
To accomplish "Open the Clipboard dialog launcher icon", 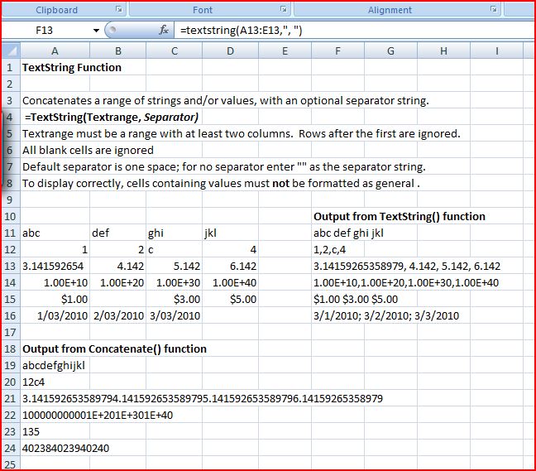I will [x=119, y=10].
